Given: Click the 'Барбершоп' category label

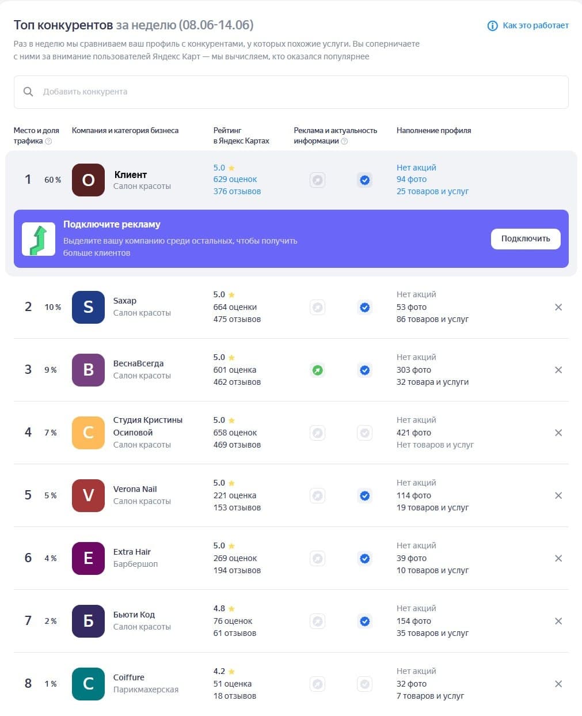Looking at the screenshot, I should pyautogui.click(x=135, y=564).
